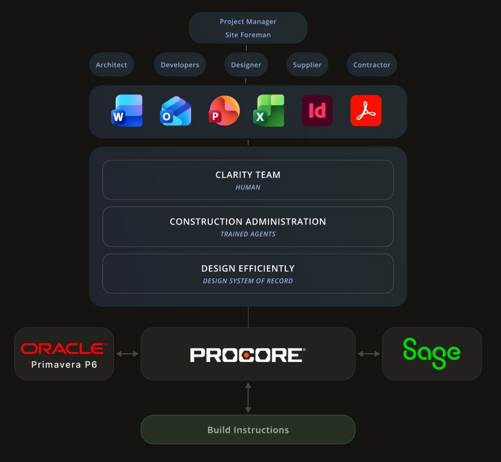Choose the Designer pill
The height and width of the screenshot is (462, 501).
[x=246, y=64]
